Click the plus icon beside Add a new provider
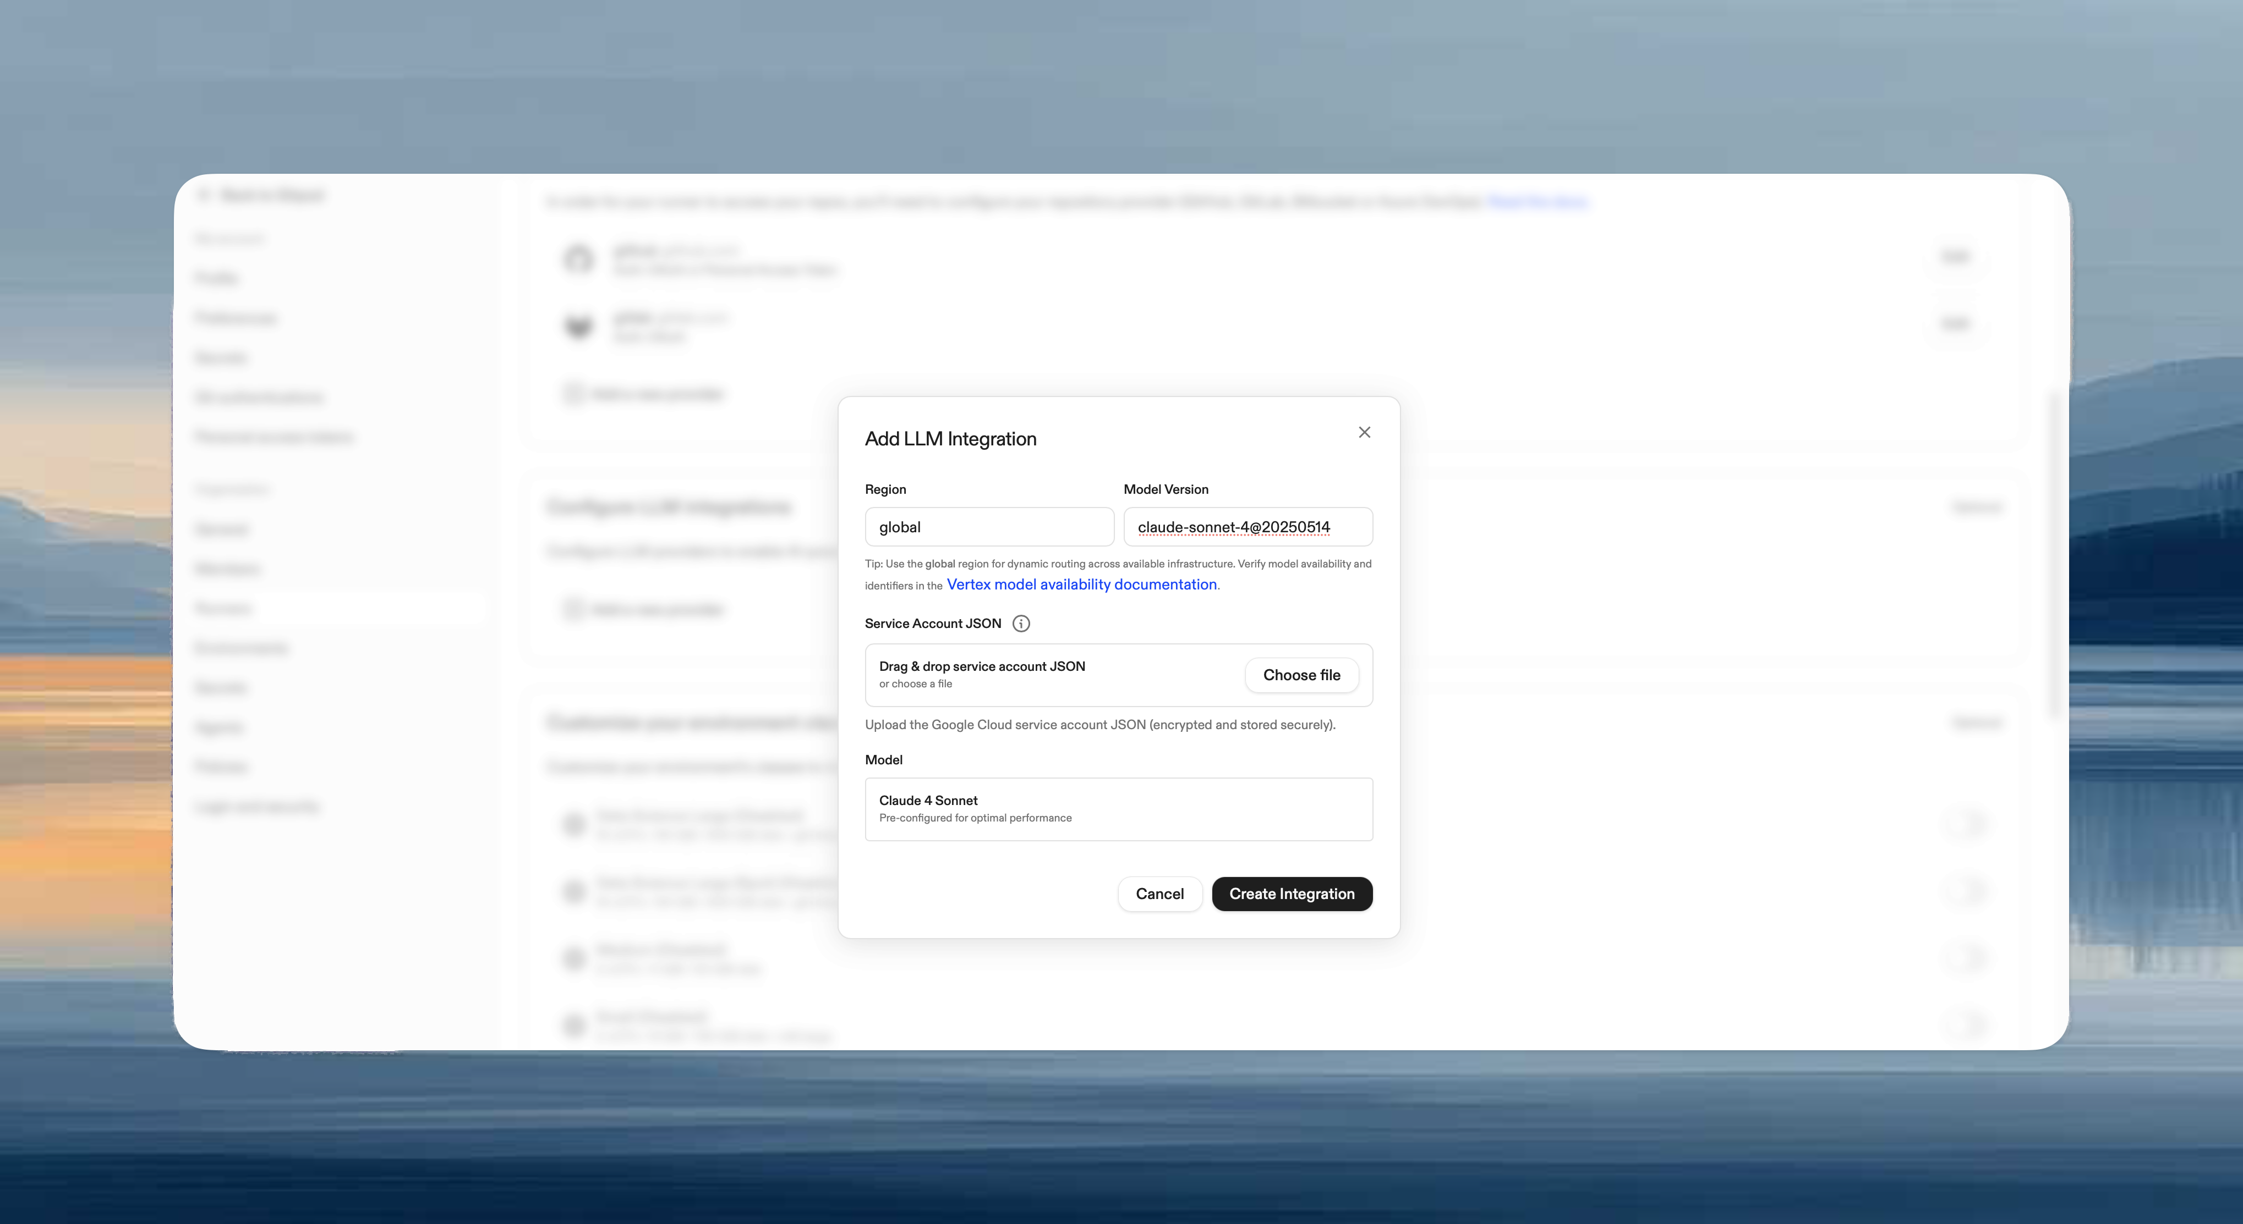The image size is (2243, 1224). tap(573, 393)
